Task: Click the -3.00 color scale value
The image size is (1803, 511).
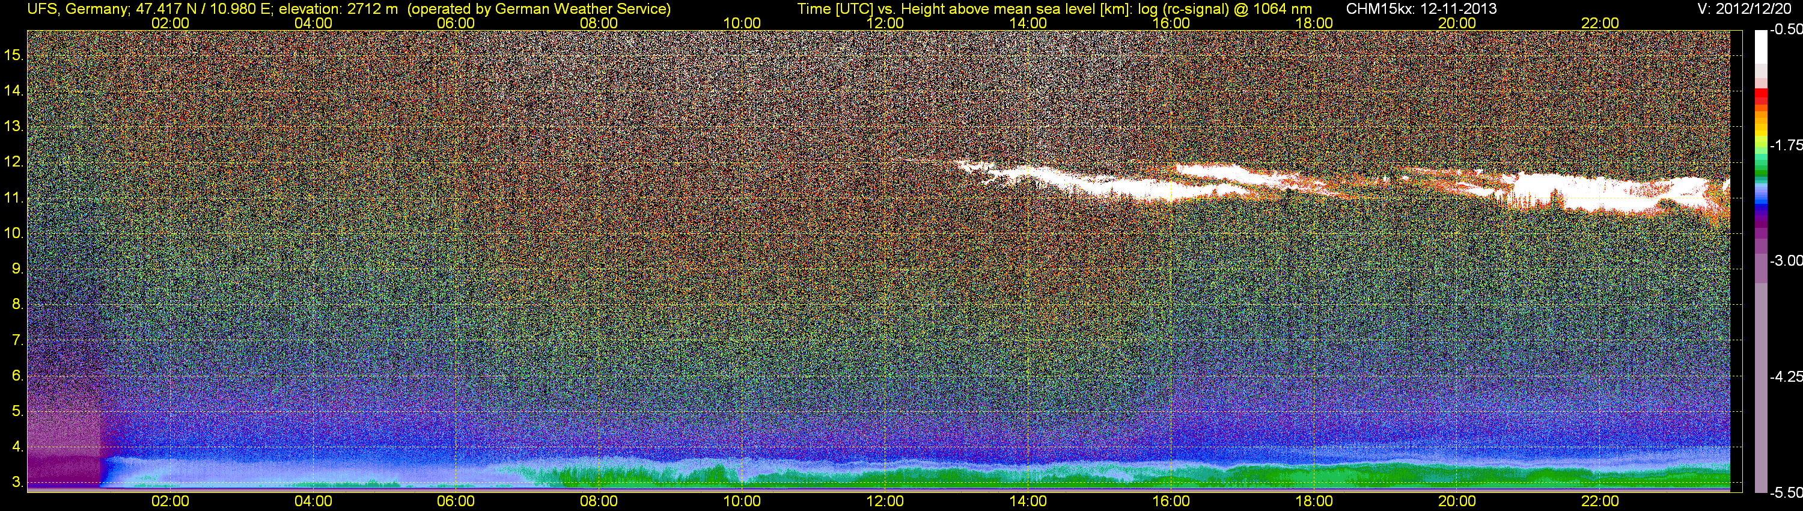Action: click(x=1786, y=261)
